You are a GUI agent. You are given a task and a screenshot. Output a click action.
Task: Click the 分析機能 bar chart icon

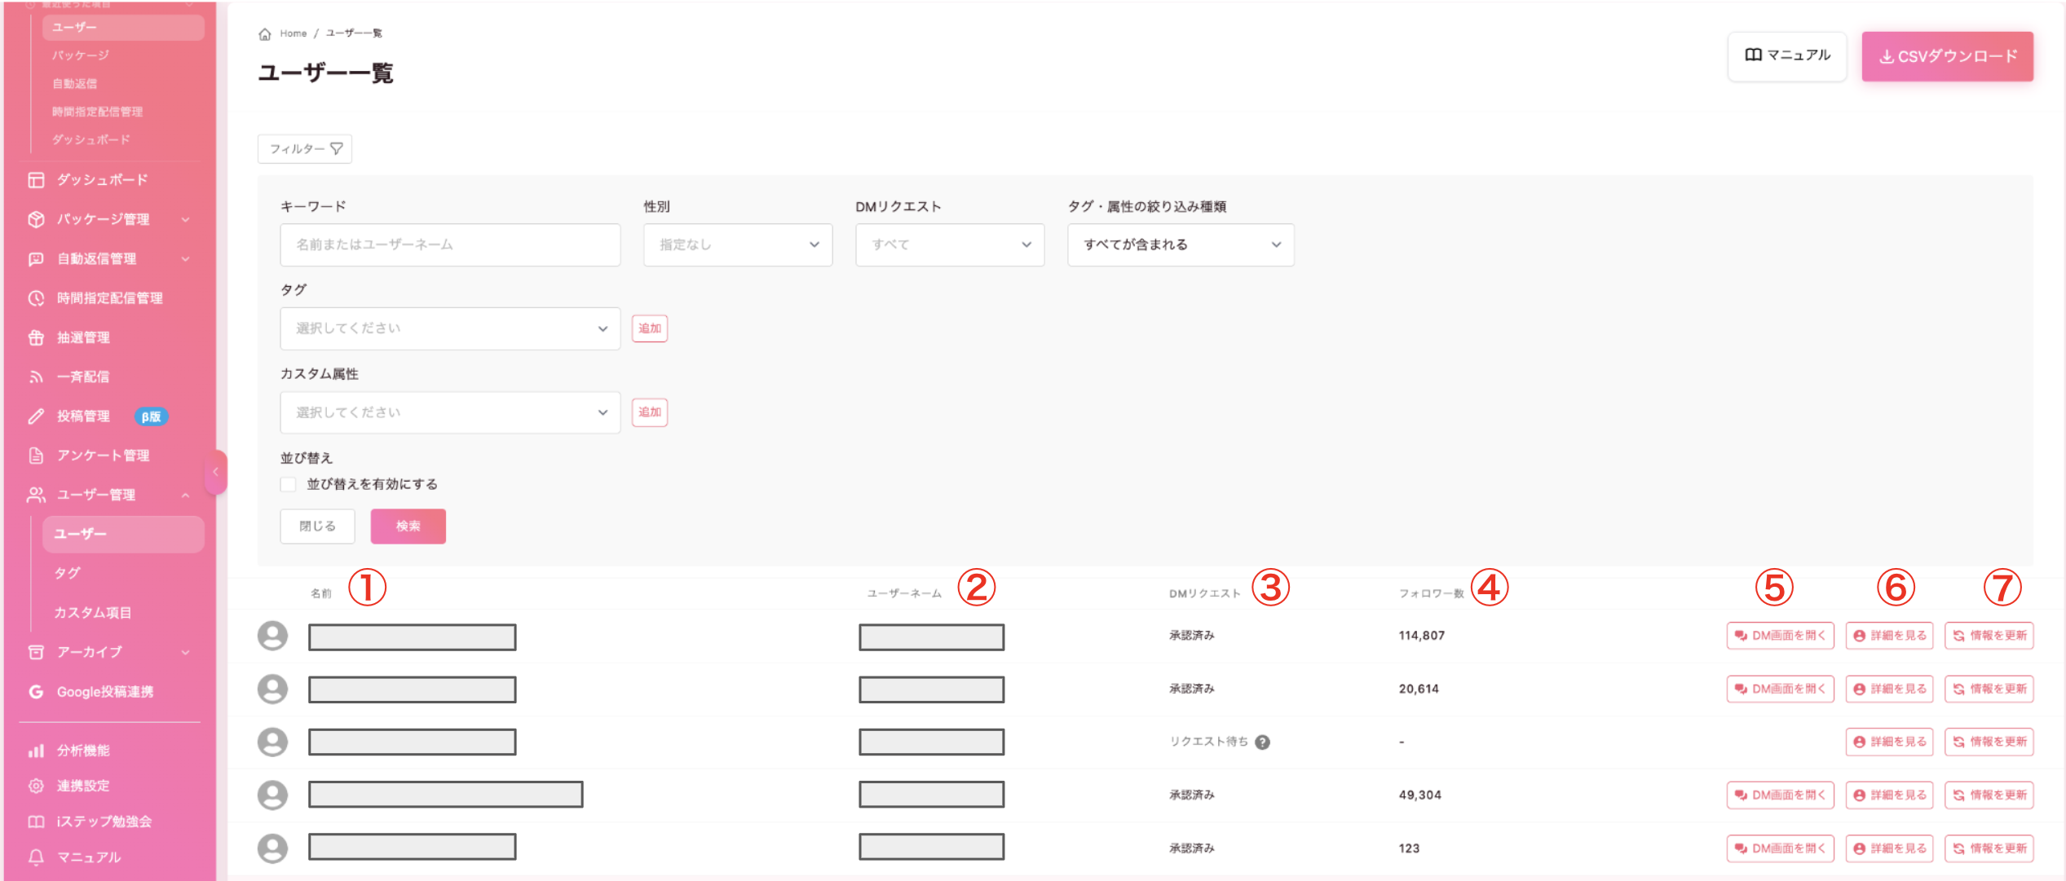[36, 751]
